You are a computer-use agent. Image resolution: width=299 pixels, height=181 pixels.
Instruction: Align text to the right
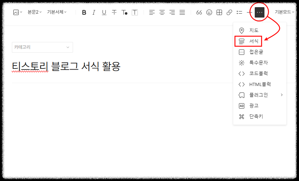(172, 12)
